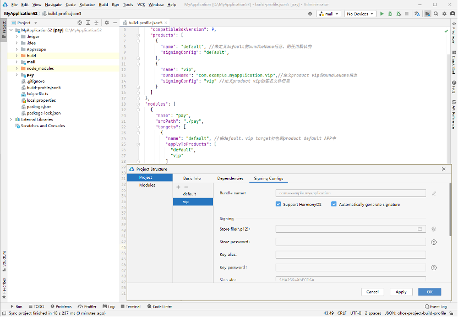Switch to the Basic Info tab
Screen dimensions: 458x317
tap(192, 178)
